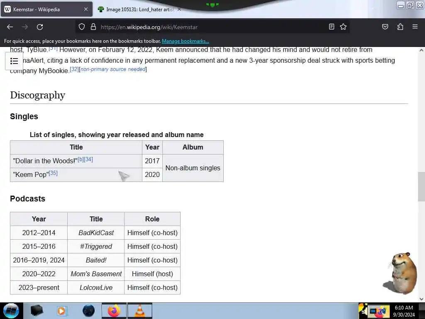This screenshot has height=319, width=425.
Task: Click the #Triggered podcast title
Action: (96, 247)
